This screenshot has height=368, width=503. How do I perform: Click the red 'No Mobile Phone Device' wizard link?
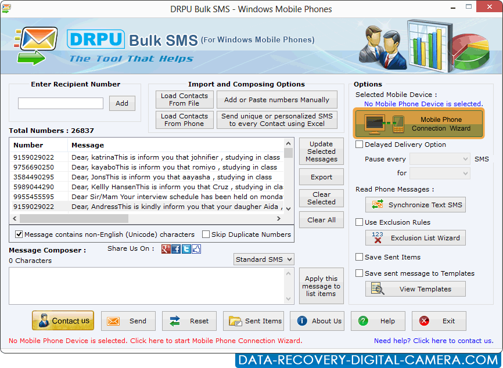point(156,341)
